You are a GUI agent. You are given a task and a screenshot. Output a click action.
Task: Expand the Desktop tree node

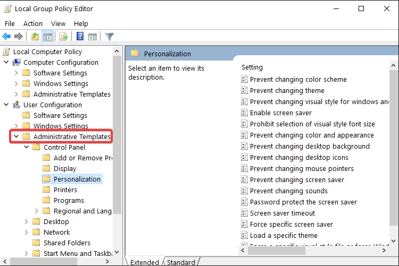pos(27,221)
